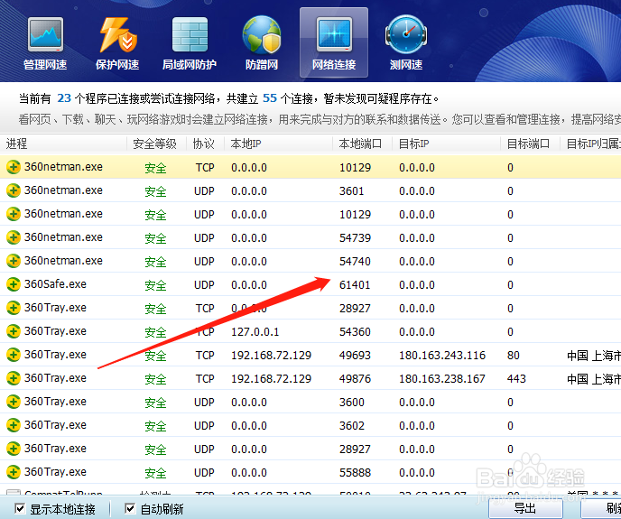Select the local port cell 55888
Viewport: 621px width, 519px height.
(x=355, y=472)
